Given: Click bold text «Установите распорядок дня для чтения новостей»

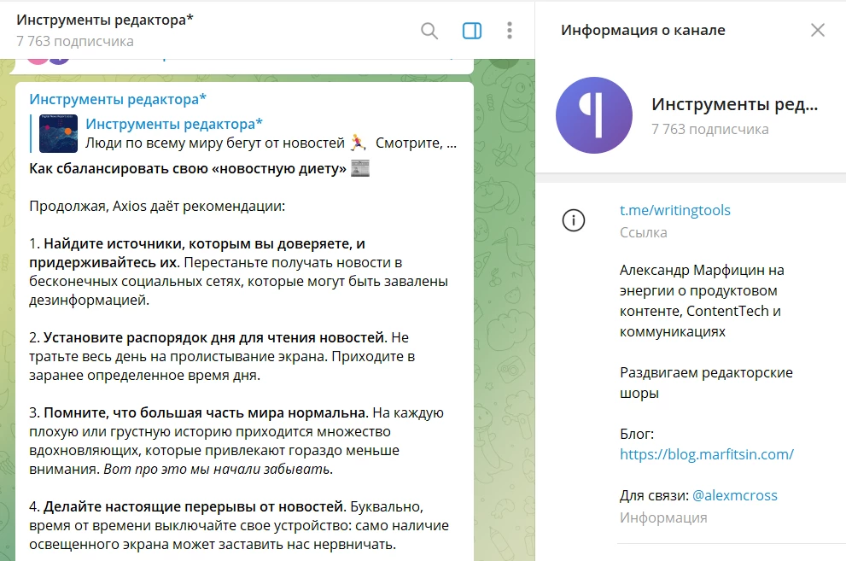Looking at the screenshot, I should click(213, 337).
